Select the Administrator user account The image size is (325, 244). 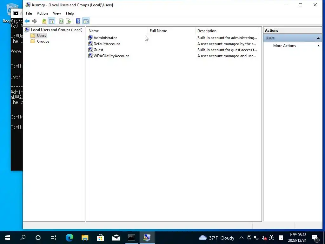[105, 38]
